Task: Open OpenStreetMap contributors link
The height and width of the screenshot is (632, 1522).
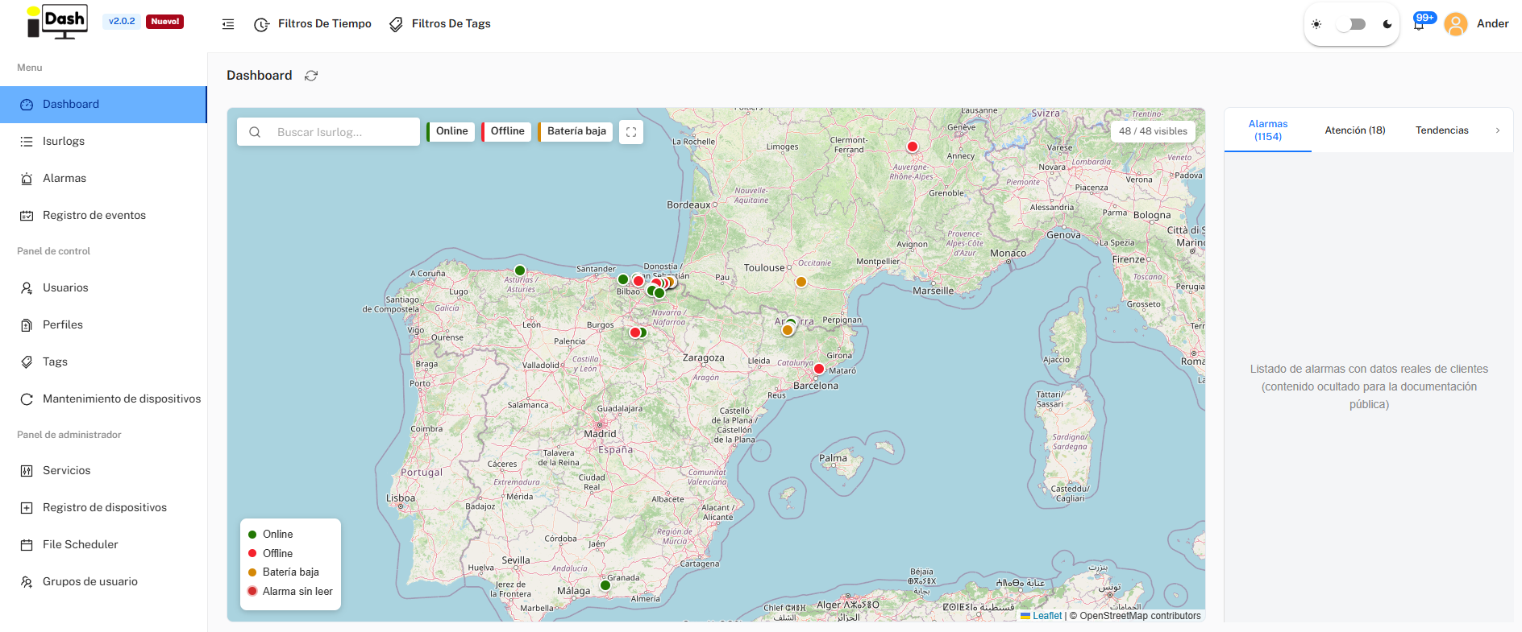Action: pyautogui.click(x=1140, y=616)
